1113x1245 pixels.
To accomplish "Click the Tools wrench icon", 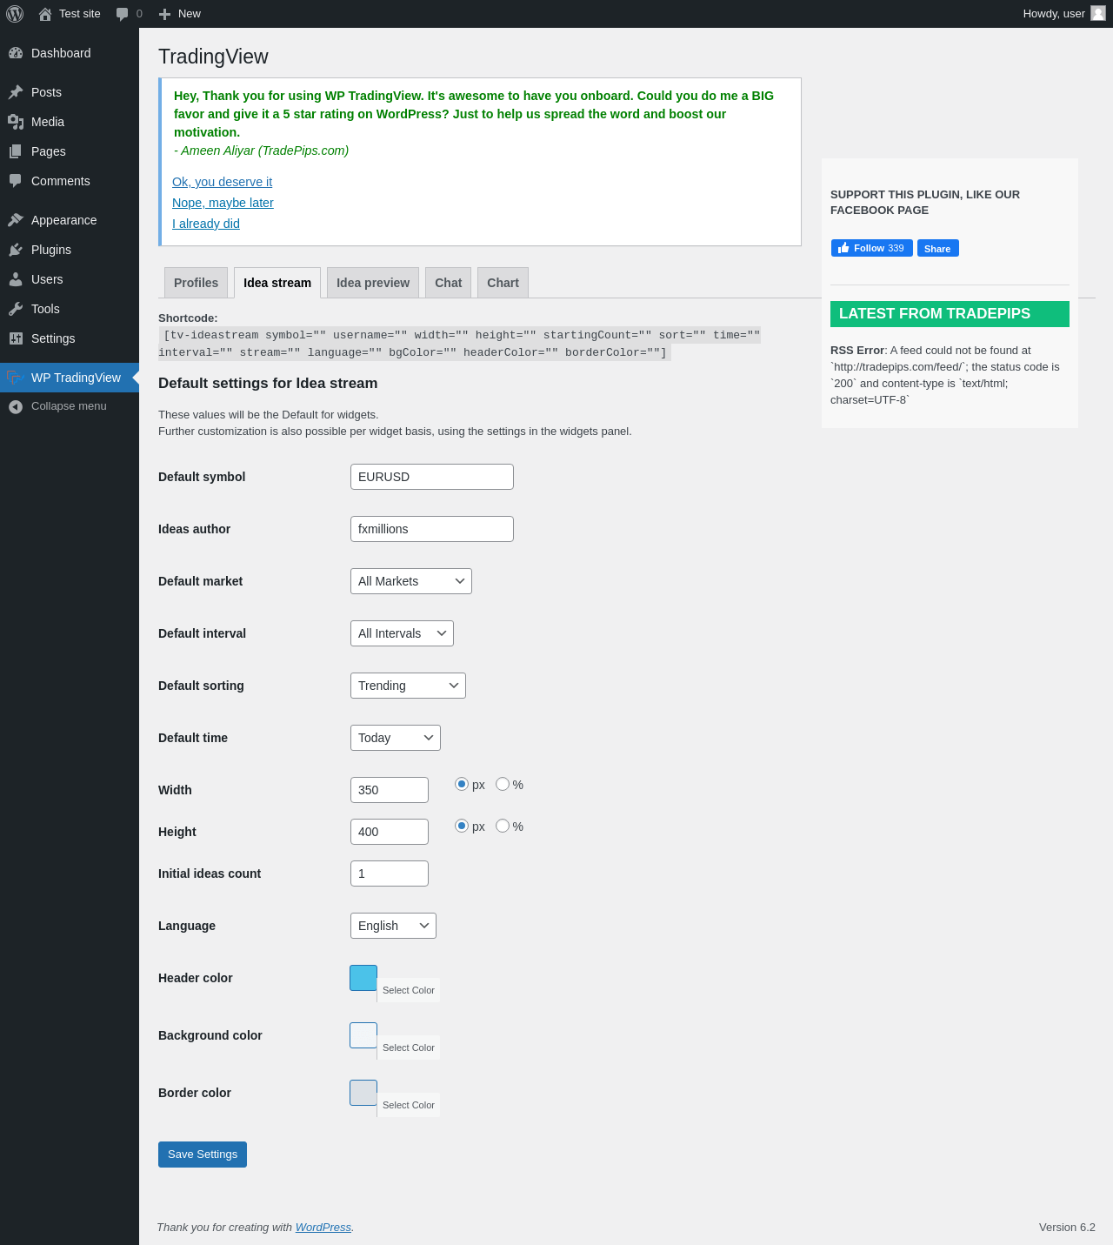I will click(x=16, y=309).
